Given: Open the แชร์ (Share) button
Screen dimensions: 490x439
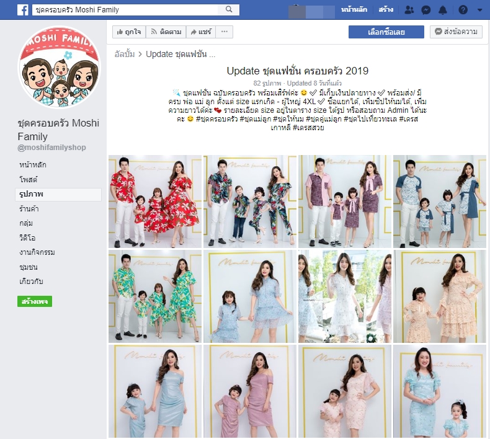Looking at the screenshot, I should 200,32.
